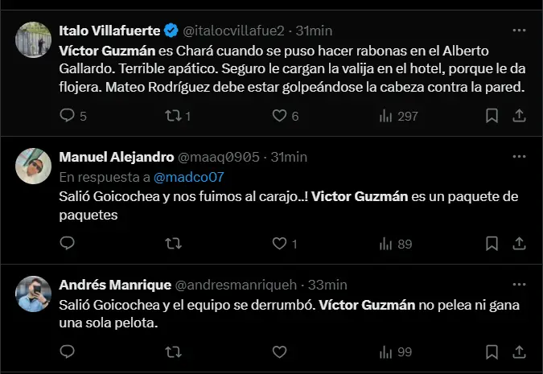Share Italo Villafuerte's tweet
Image resolution: width=543 pixels, height=374 pixels.
(x=518, y=116)
